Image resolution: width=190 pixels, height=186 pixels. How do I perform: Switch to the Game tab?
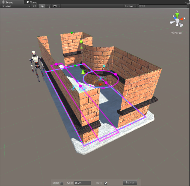pyautogui.click(x=32, y=2)
